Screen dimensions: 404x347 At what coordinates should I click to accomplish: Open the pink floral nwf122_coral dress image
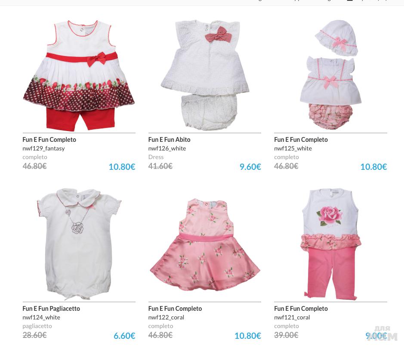(205, 245)
